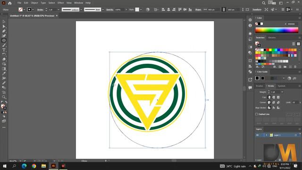Screen dimensions: 302x170
Task: Click Stroke label in control bar
Action: pyautogui.click(x=40, y=9)
